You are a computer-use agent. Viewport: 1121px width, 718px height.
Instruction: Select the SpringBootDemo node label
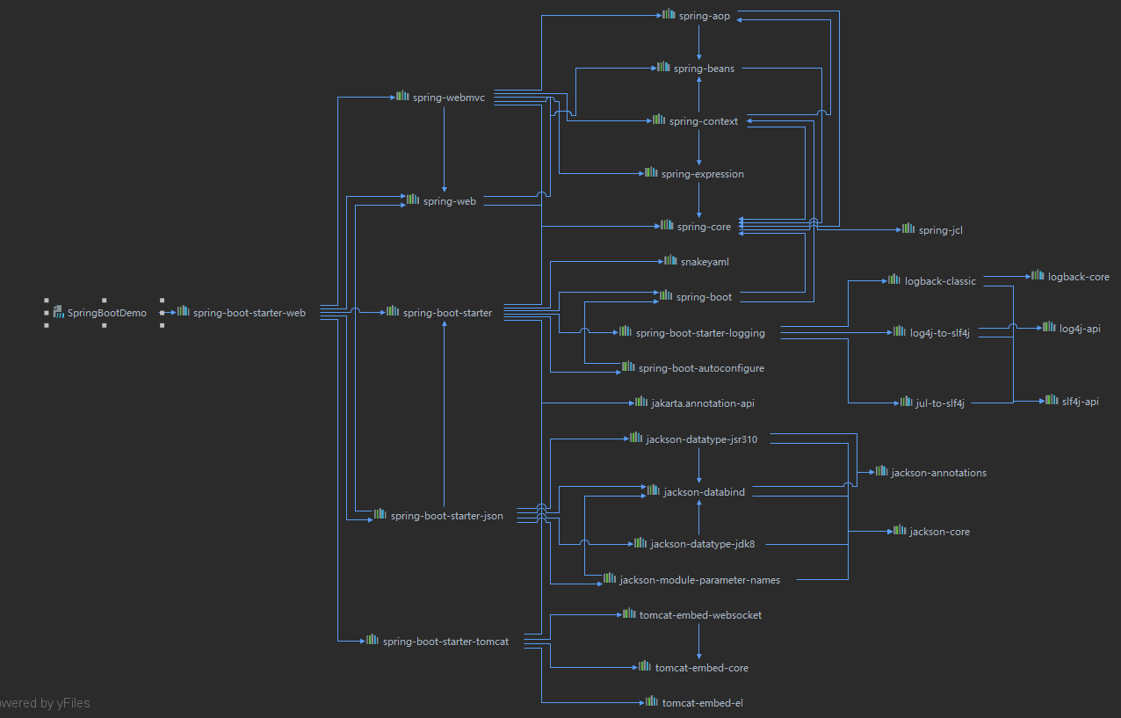pyautogui.click(x=107, y=313)
